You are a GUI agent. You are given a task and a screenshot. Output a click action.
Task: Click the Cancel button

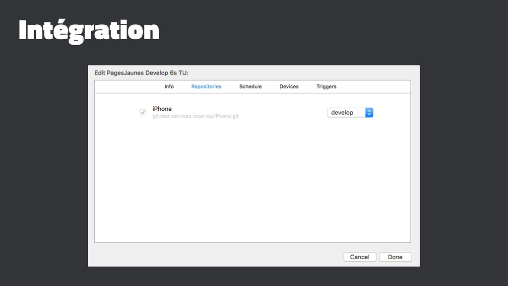click(360, 257)
